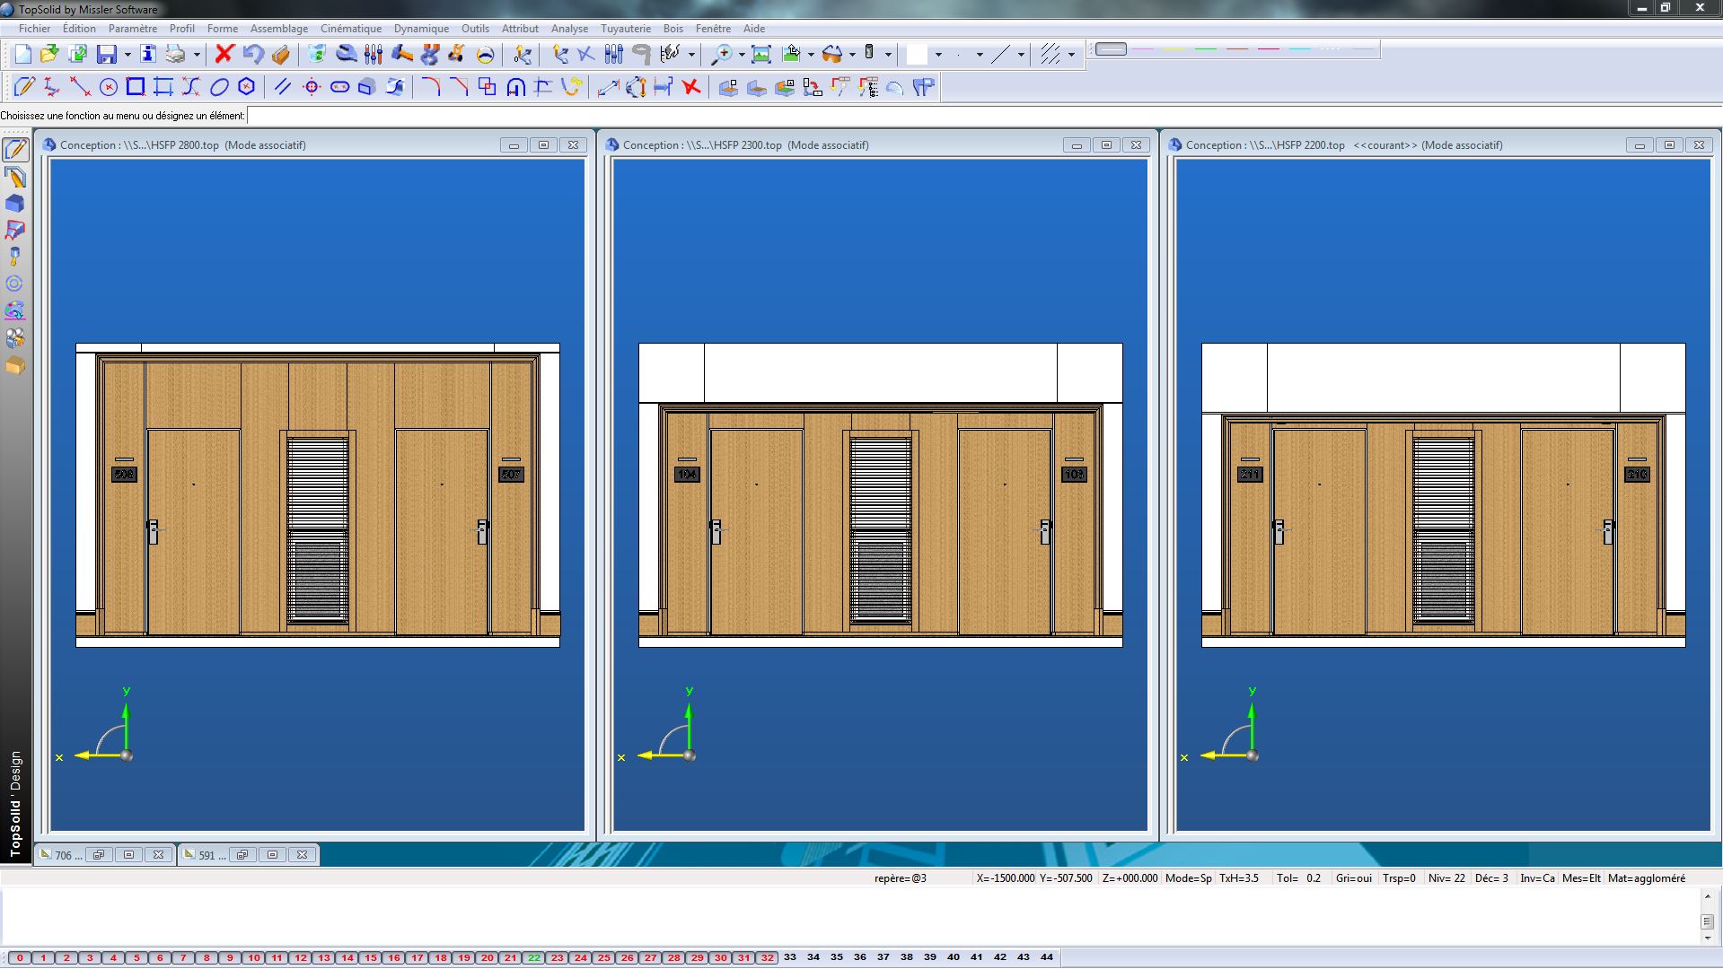Open the hatching pattern dropdown arrow
Viewport: 1723px width, 969px height.
pos(1071,55)
